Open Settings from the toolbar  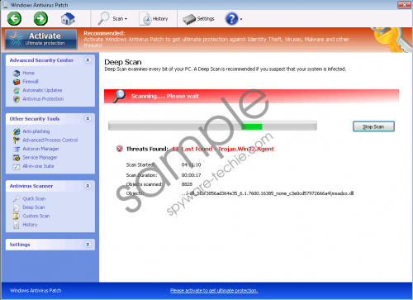(x=198, y=19)
